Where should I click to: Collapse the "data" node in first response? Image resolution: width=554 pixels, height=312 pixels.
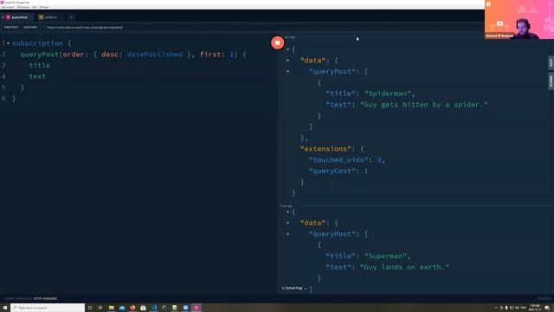(x=288, y=61)
